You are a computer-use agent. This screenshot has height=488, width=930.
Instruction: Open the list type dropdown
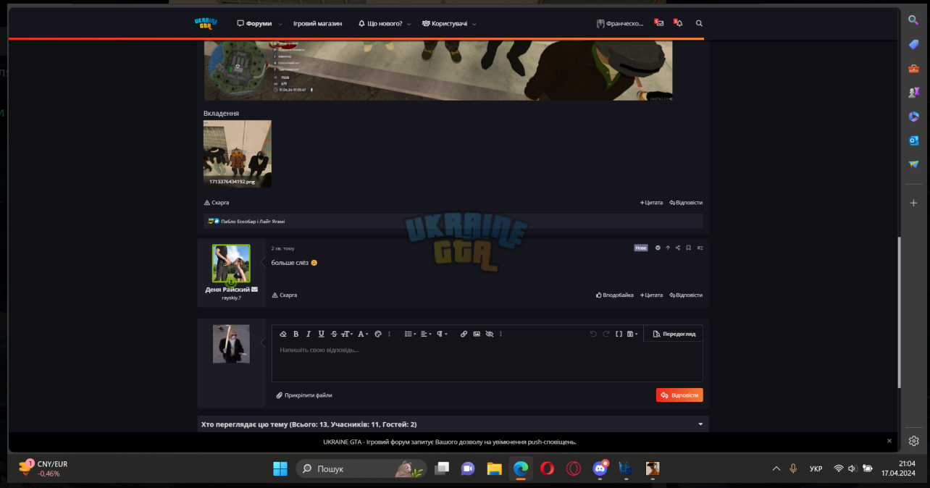[410, 334]
